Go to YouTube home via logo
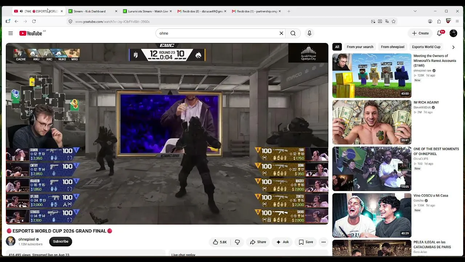The height and width of the screenshot is (262, 465). click(31, 33)
